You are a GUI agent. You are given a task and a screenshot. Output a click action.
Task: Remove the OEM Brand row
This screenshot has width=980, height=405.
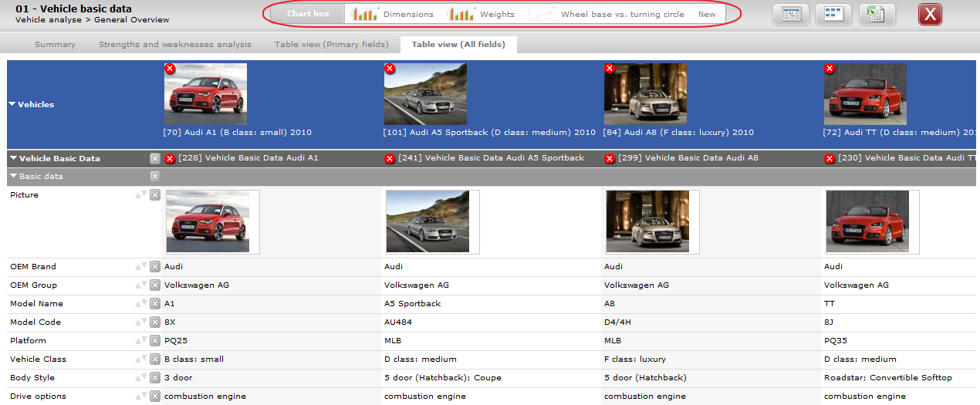(155, 267)
